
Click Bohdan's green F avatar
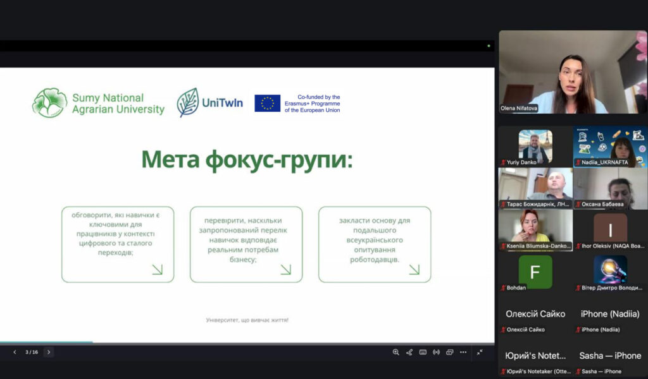tap(535, 272)
